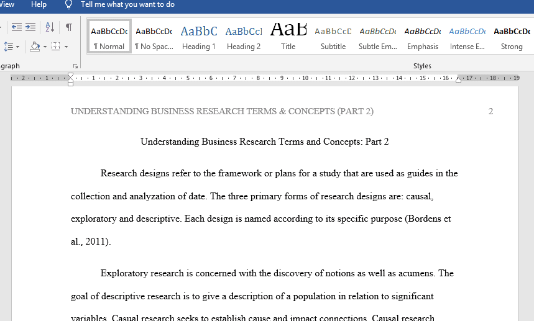Click the page header running title text
This screenshot has width=534, height=321.
tap(222, 111)
